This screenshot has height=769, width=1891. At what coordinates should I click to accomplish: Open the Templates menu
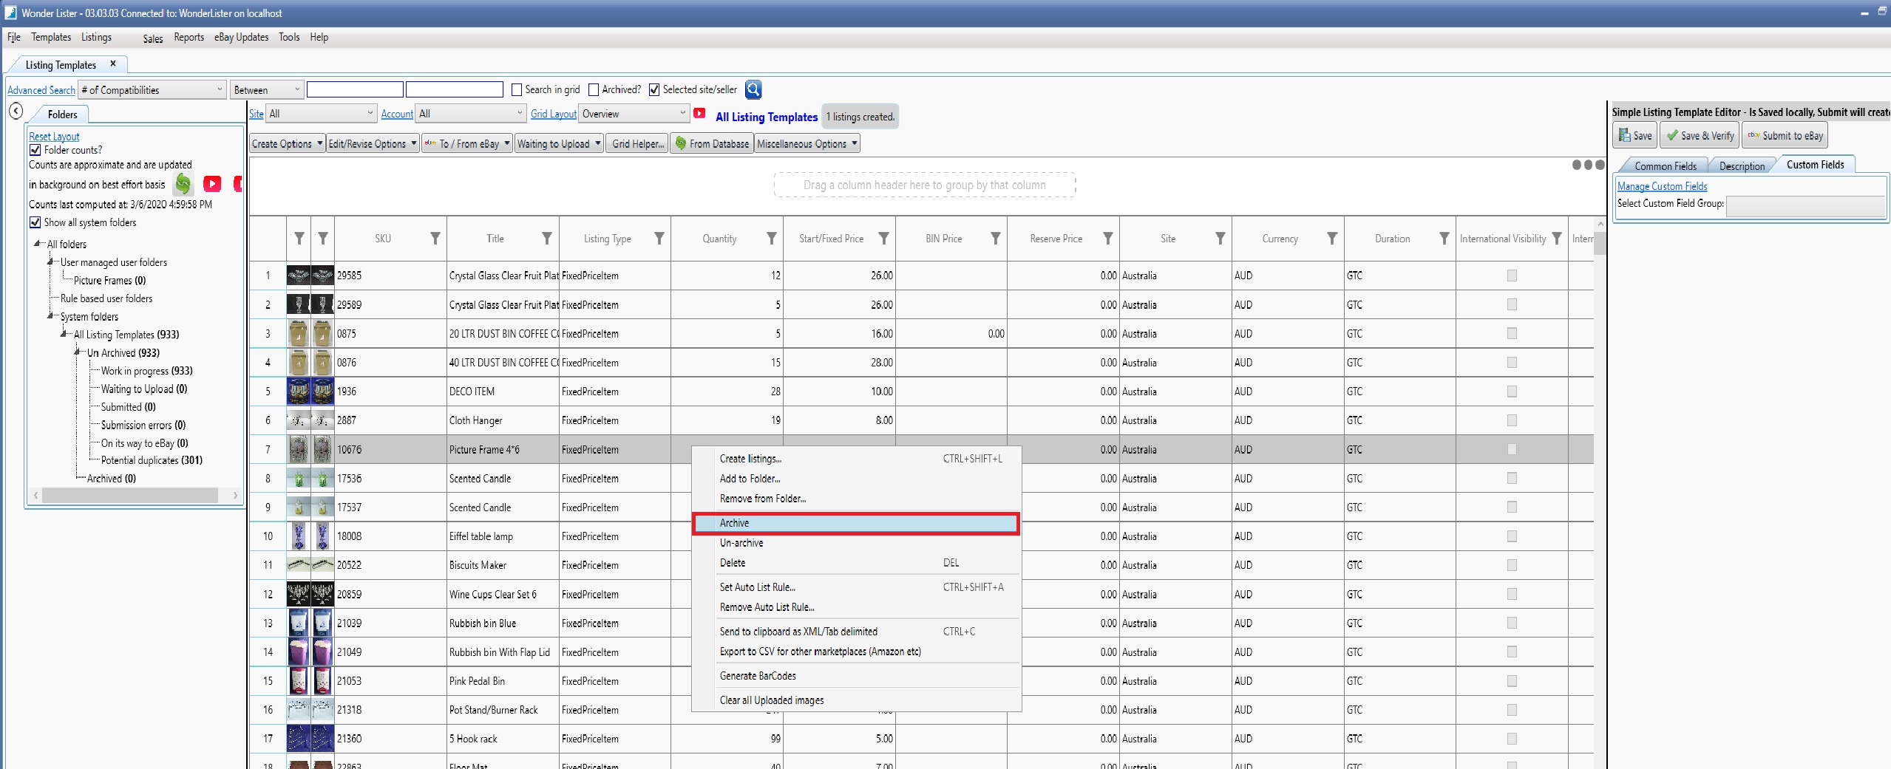(51, 37)
